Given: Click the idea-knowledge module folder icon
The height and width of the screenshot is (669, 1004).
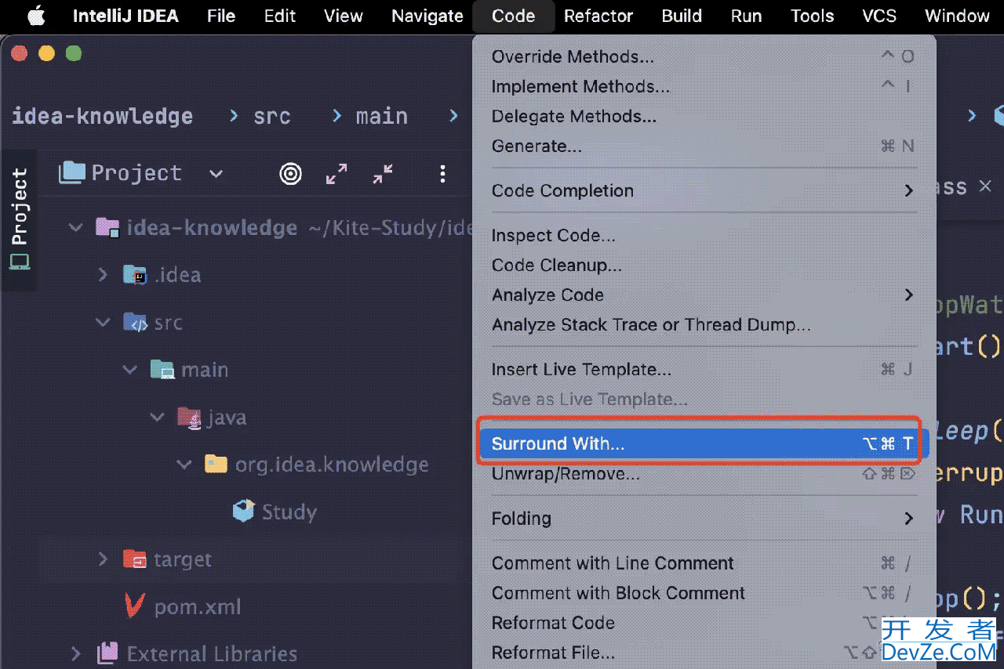Looking at the screenshot, I should point(107,228).
